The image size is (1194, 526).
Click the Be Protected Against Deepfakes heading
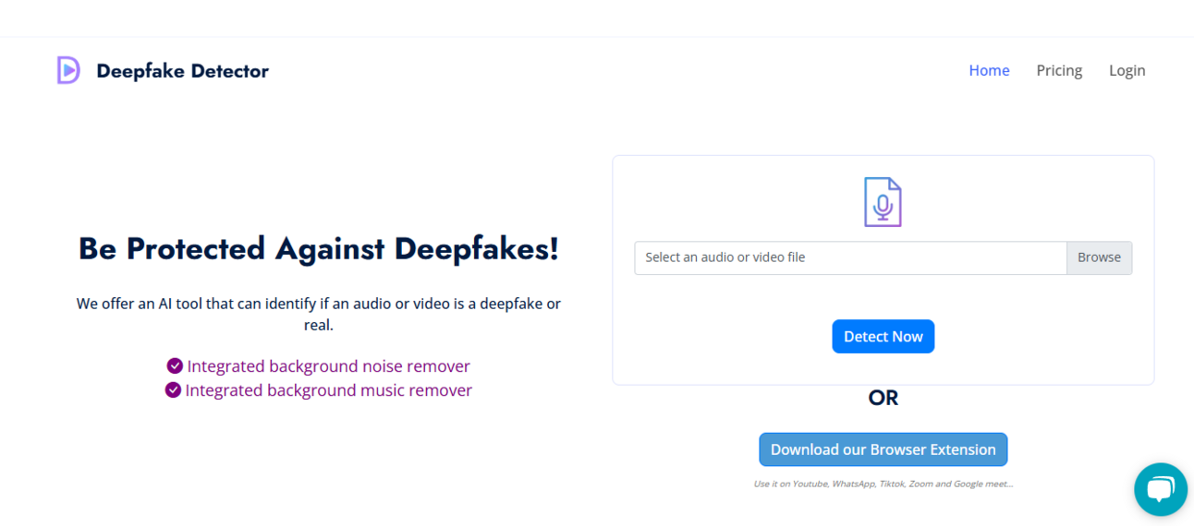(x=319, y=248)
